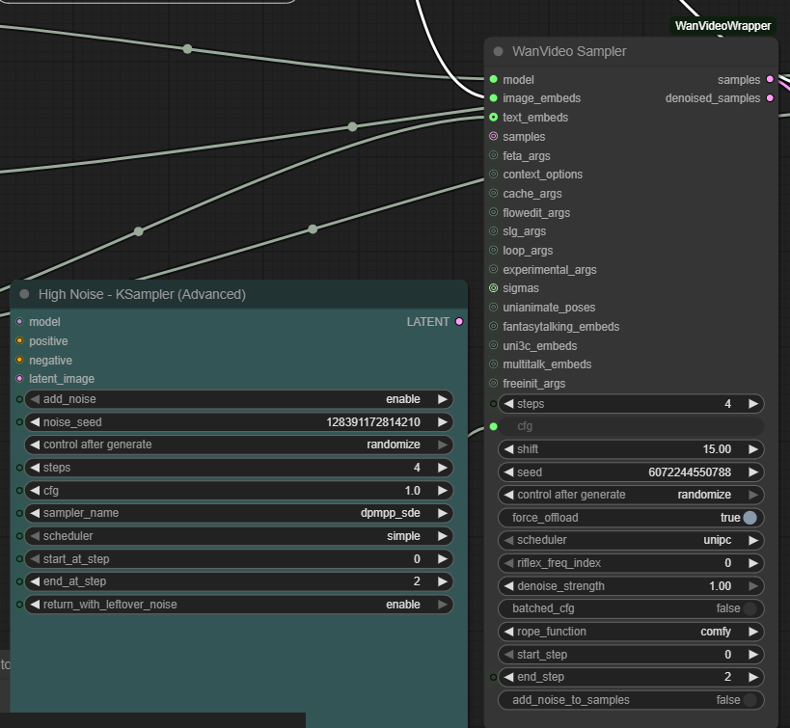Increase KSampler steps with right arrow

(443, 468)
